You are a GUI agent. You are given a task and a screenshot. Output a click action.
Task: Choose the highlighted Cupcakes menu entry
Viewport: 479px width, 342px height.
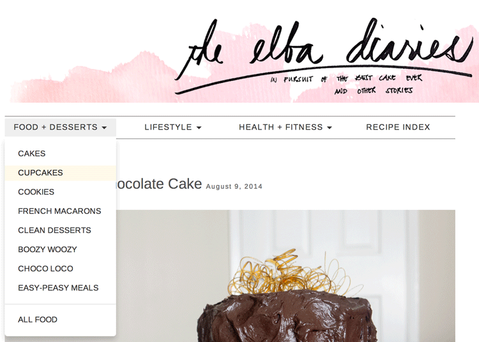[x=61, y=173]
